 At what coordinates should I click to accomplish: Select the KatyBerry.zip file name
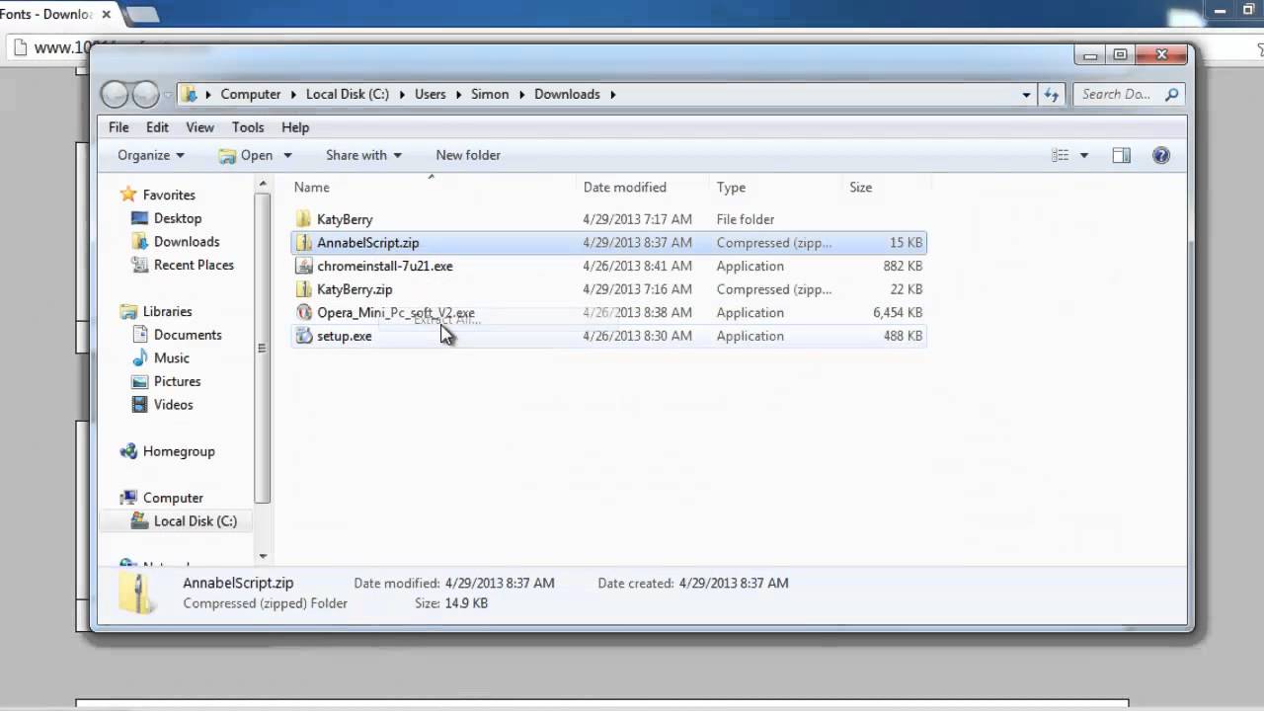tap(355, 289)
